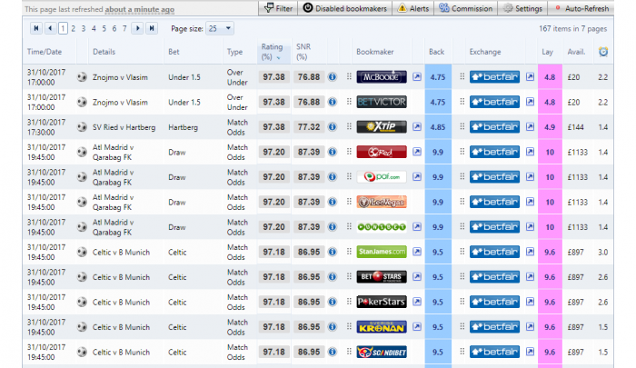Click lay odds 4.9 for Hartberg
Viewport: 636px width, 368px height.
pyautogui.click(x=550, y=127)
